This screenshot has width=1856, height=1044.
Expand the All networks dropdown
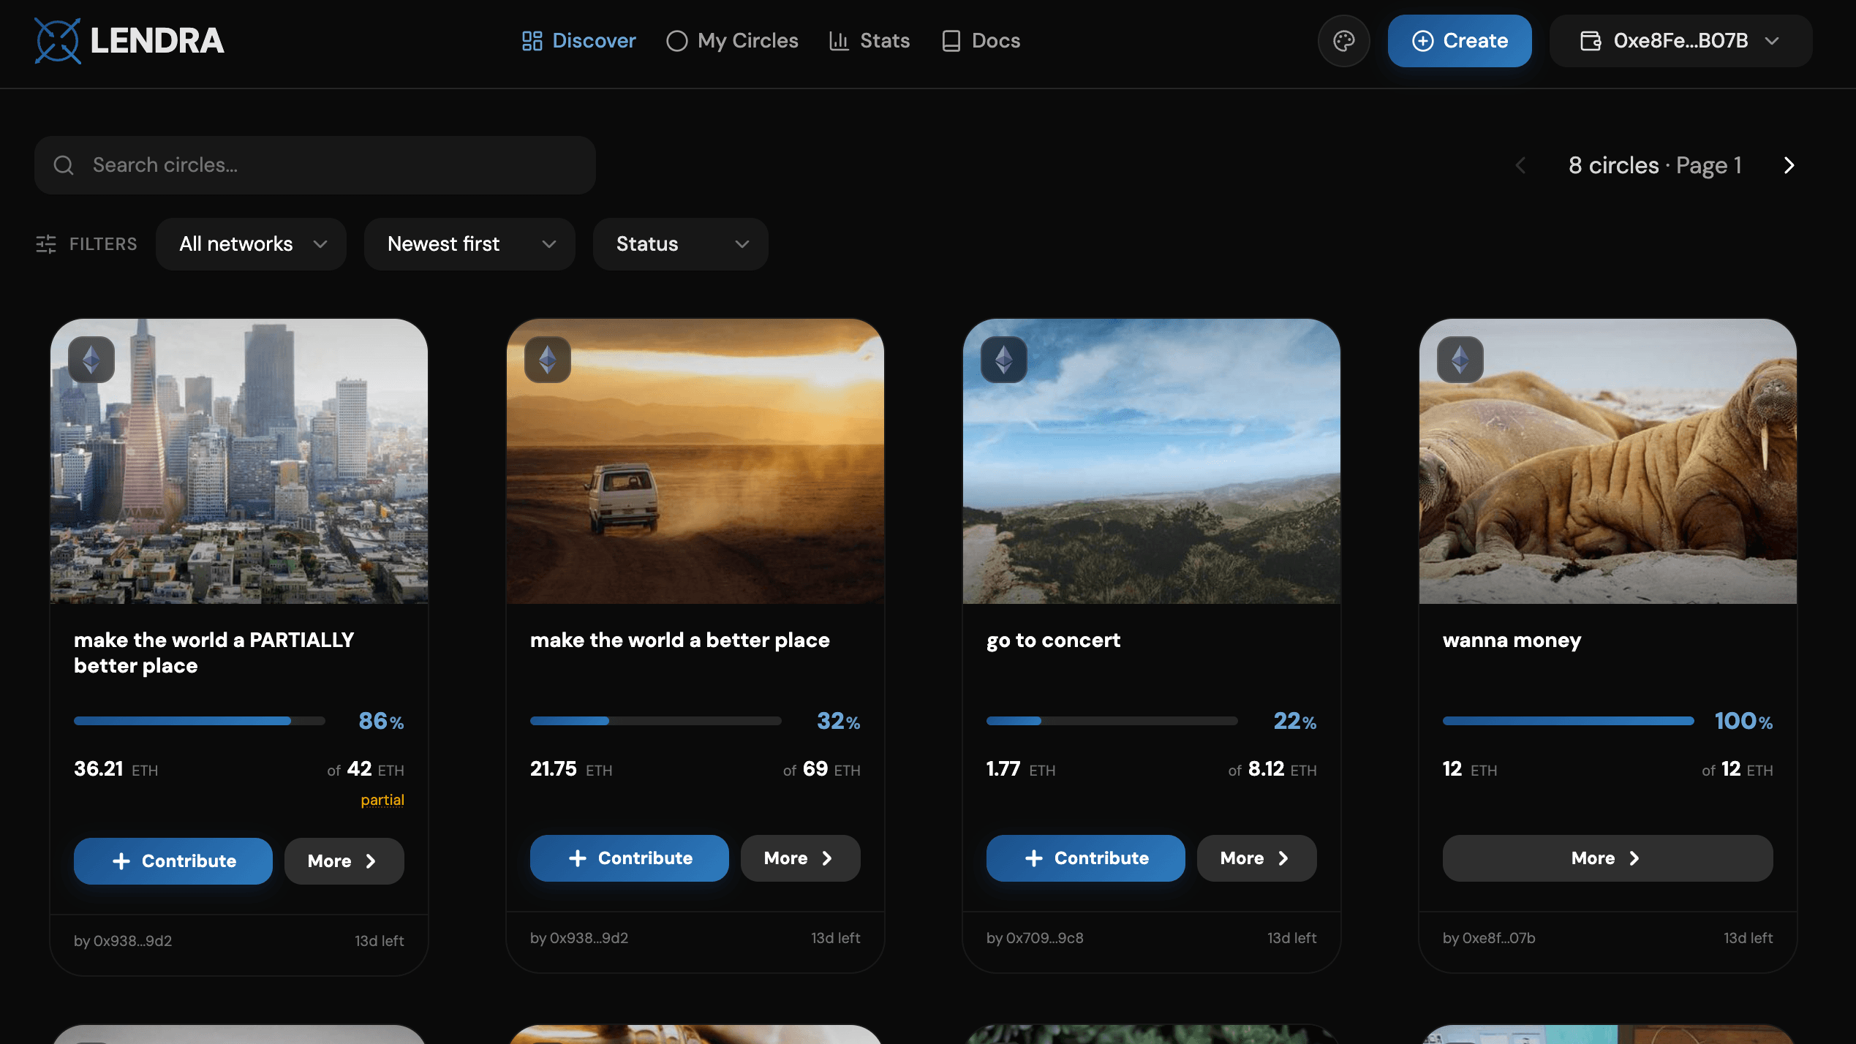click(251, 244)
